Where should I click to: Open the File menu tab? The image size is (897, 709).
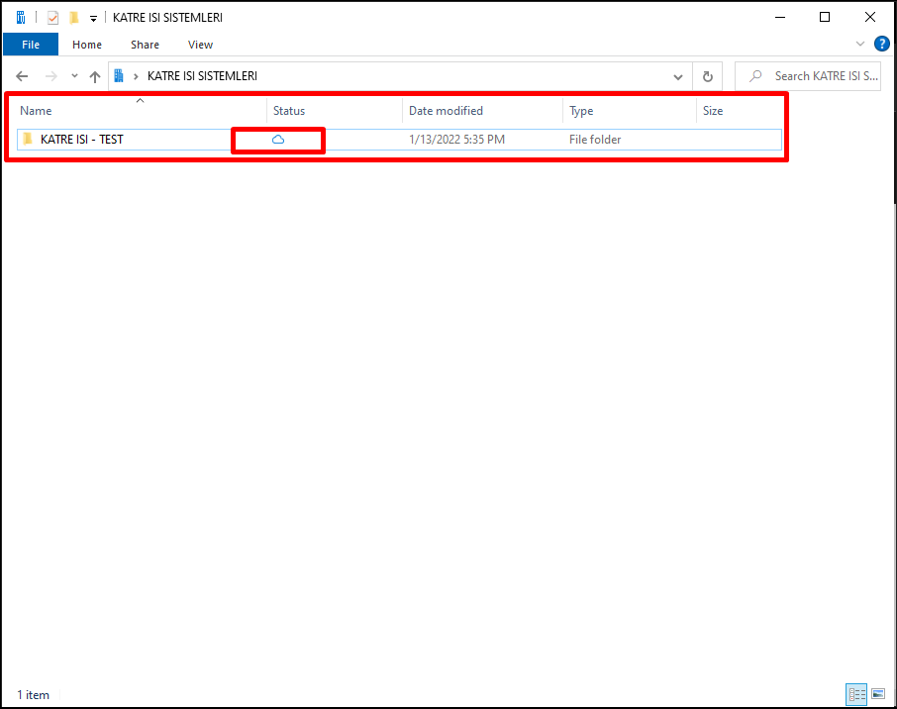pyautogui.click(x=31, y=44)
